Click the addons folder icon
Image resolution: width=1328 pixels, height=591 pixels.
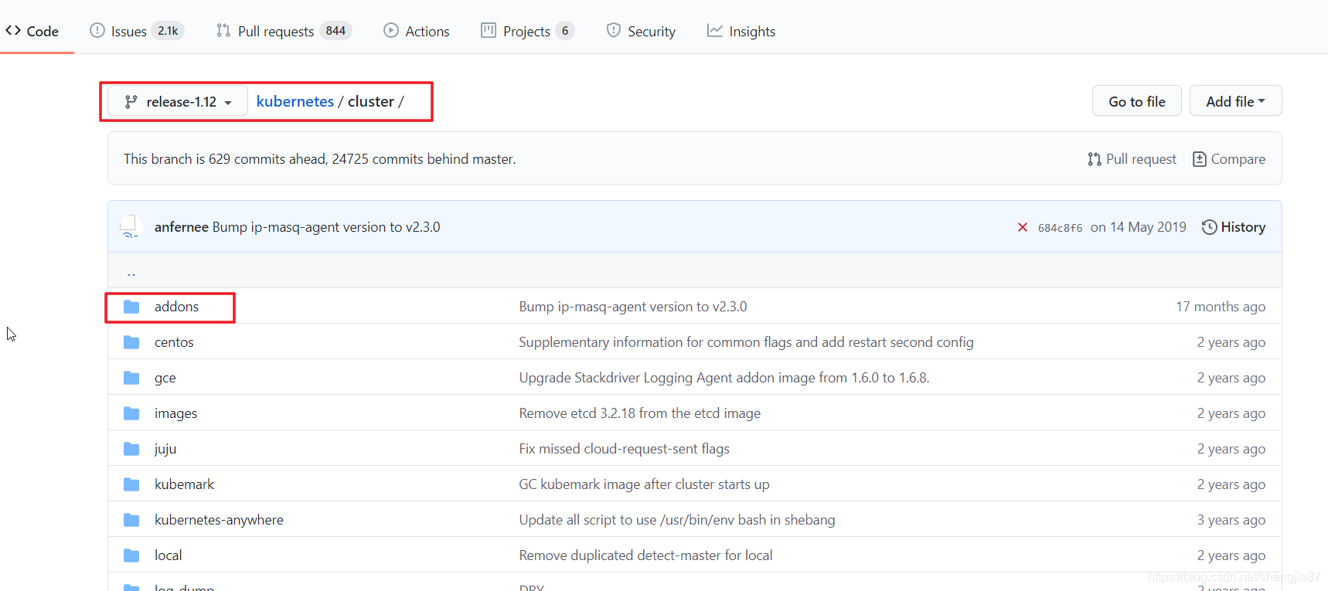(131, 307)
